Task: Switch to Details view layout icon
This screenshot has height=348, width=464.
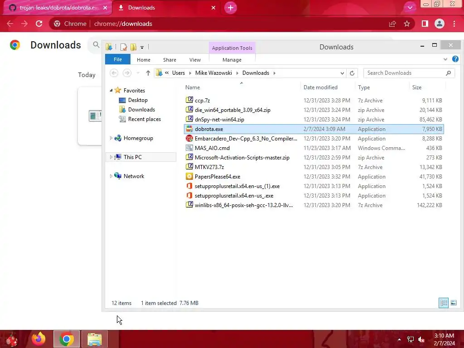Action: pyautogui.click(x=444, y=303)
